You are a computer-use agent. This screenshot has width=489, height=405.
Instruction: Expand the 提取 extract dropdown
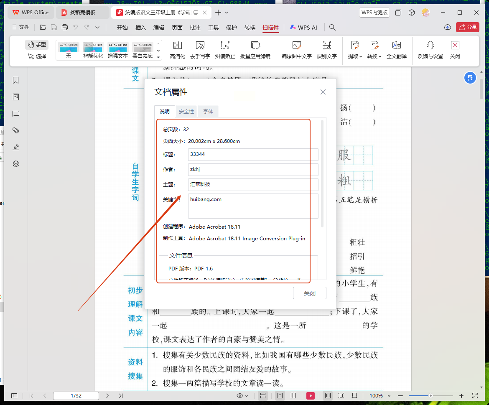coord(355,50)
